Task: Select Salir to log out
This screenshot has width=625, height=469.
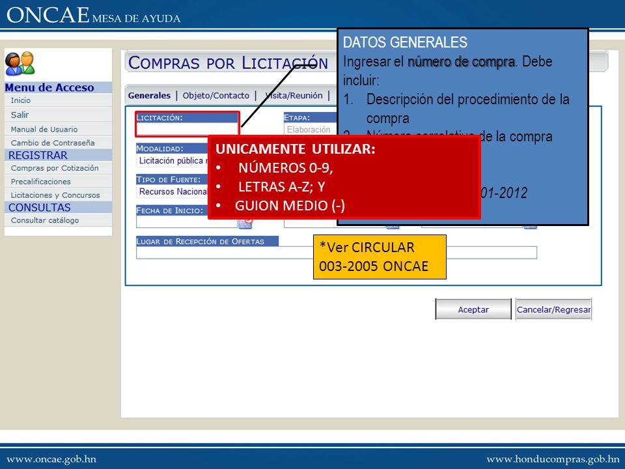Action: coord(20,115)
